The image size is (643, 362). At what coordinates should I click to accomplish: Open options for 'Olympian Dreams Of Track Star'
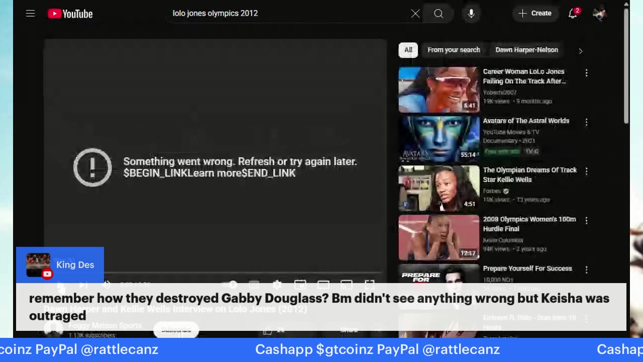click(586, 171)
